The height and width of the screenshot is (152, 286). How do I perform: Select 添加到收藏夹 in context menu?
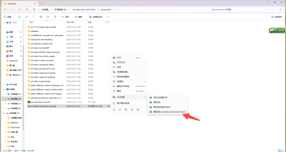tap(129, 77)
